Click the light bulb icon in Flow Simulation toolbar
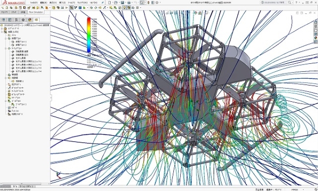This screenshot has height=191, width=318. point(125,8)
